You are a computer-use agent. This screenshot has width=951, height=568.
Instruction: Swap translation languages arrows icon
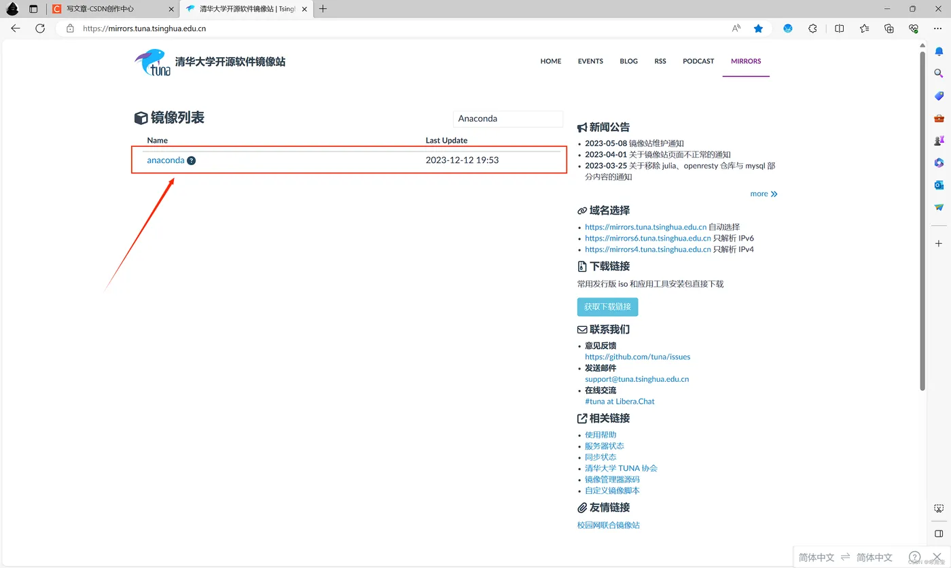(846, 557)
